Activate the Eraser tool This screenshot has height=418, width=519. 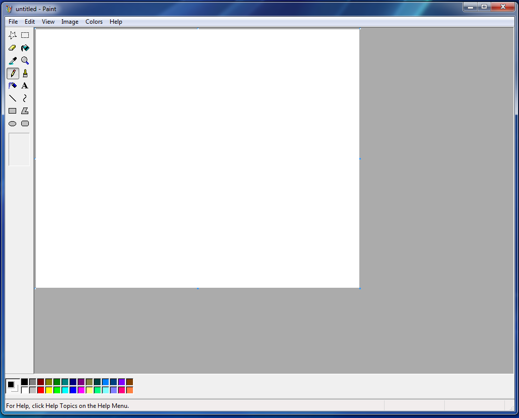click(x=12, y=47)
